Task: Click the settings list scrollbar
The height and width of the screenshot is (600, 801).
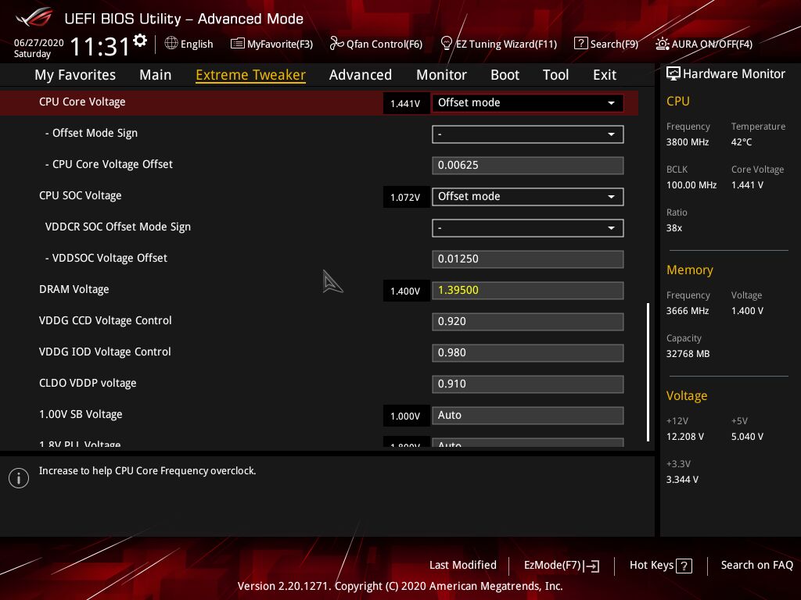Action: (648, 372)
